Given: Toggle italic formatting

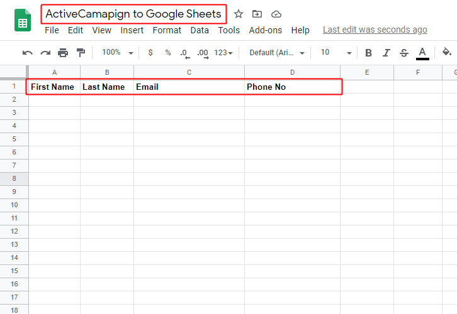Looking at the screenshot, I should click(386, 53).
